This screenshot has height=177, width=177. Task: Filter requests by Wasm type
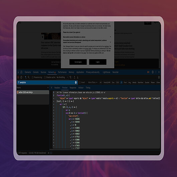tap(153, 82)
